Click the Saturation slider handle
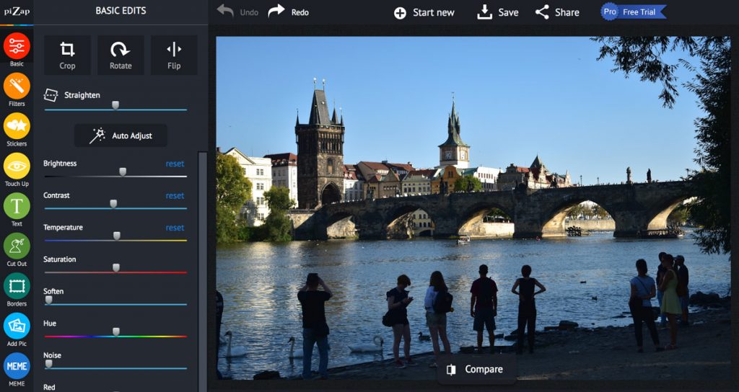This screenshot has width=739, height=392. click(x=115, y=268)
